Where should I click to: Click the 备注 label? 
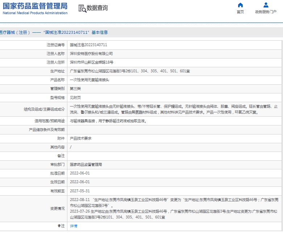[x=61, y=156]
